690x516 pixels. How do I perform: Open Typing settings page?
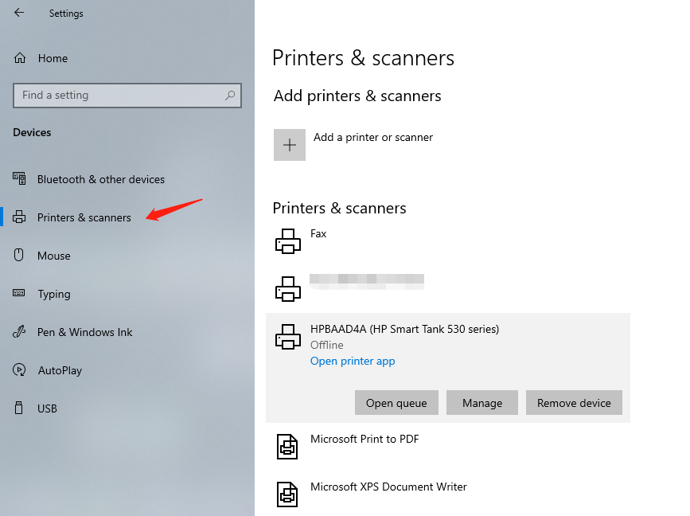click(x=53, y=294)
